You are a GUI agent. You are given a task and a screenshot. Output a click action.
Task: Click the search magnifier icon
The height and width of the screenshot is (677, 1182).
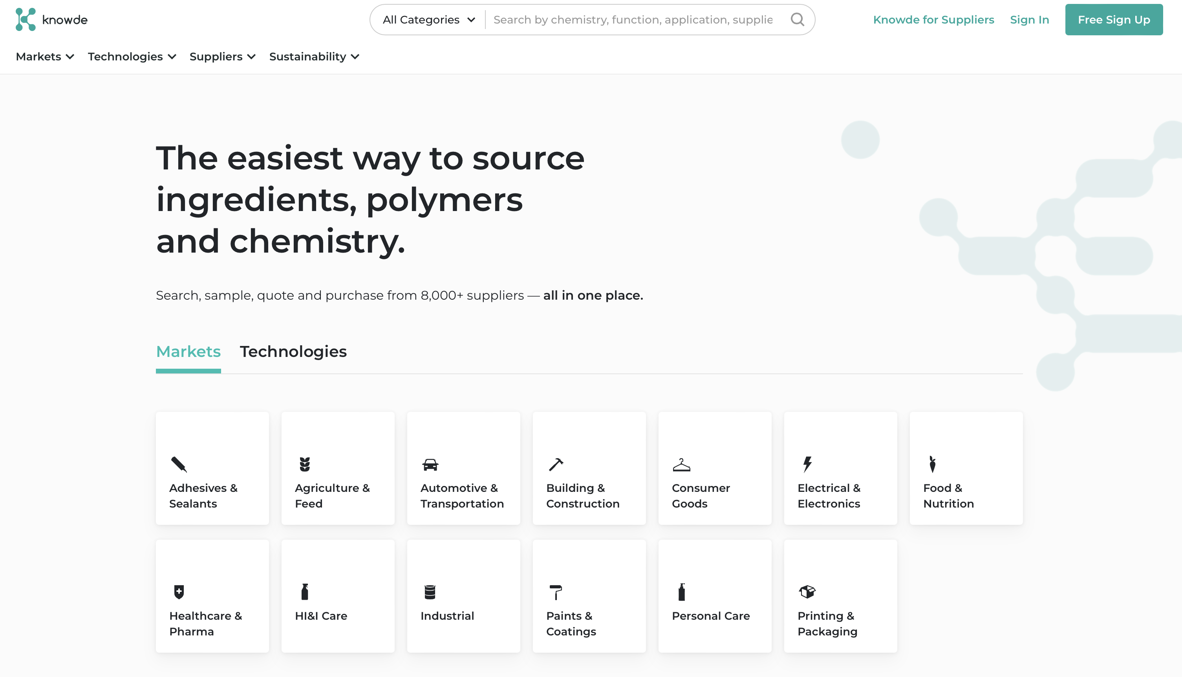click(798, 20)
